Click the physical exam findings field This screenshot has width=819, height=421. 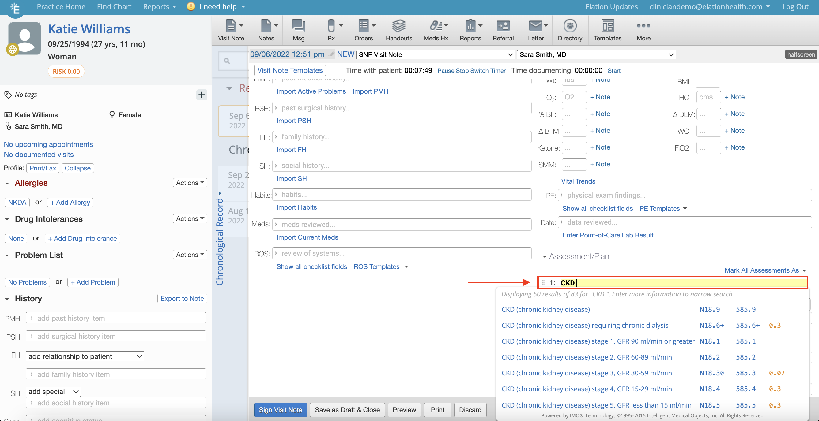tap(685, 195)
